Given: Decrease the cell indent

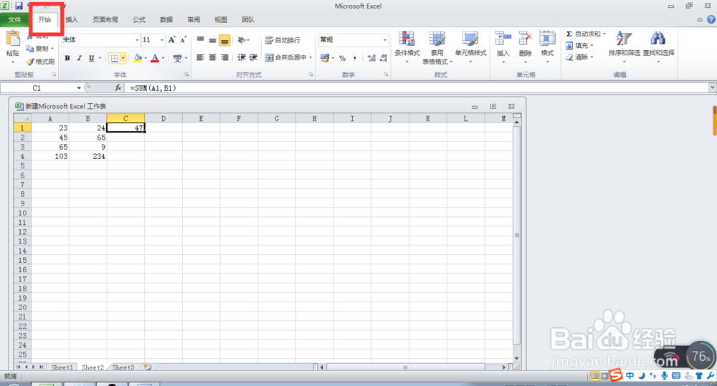Looking at the screenshot, I should coord(242,57).
